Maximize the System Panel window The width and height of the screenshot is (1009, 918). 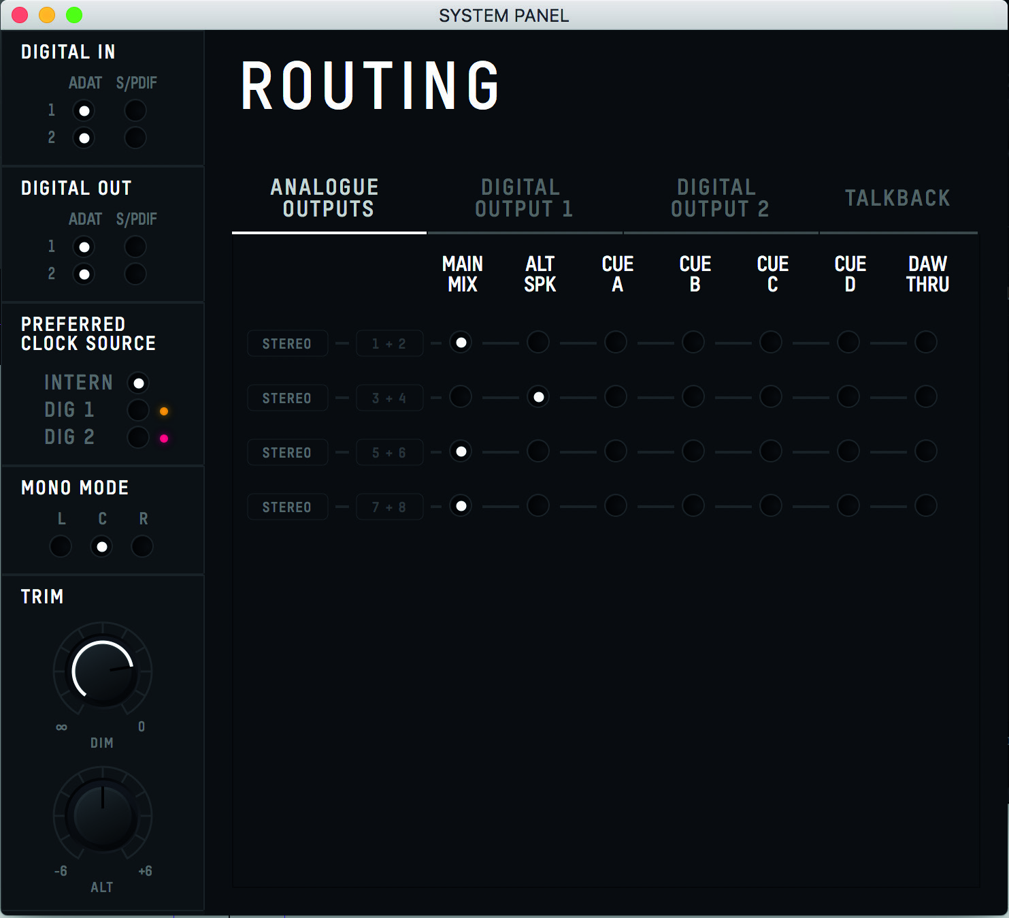(x=74, y=14)
